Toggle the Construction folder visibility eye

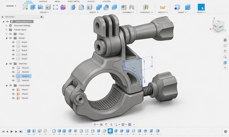[x=10, y=86]
